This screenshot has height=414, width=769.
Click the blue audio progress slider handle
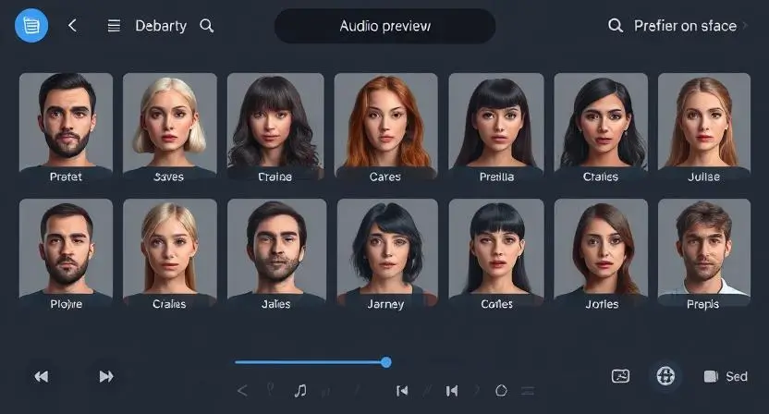tap(386, 362)
